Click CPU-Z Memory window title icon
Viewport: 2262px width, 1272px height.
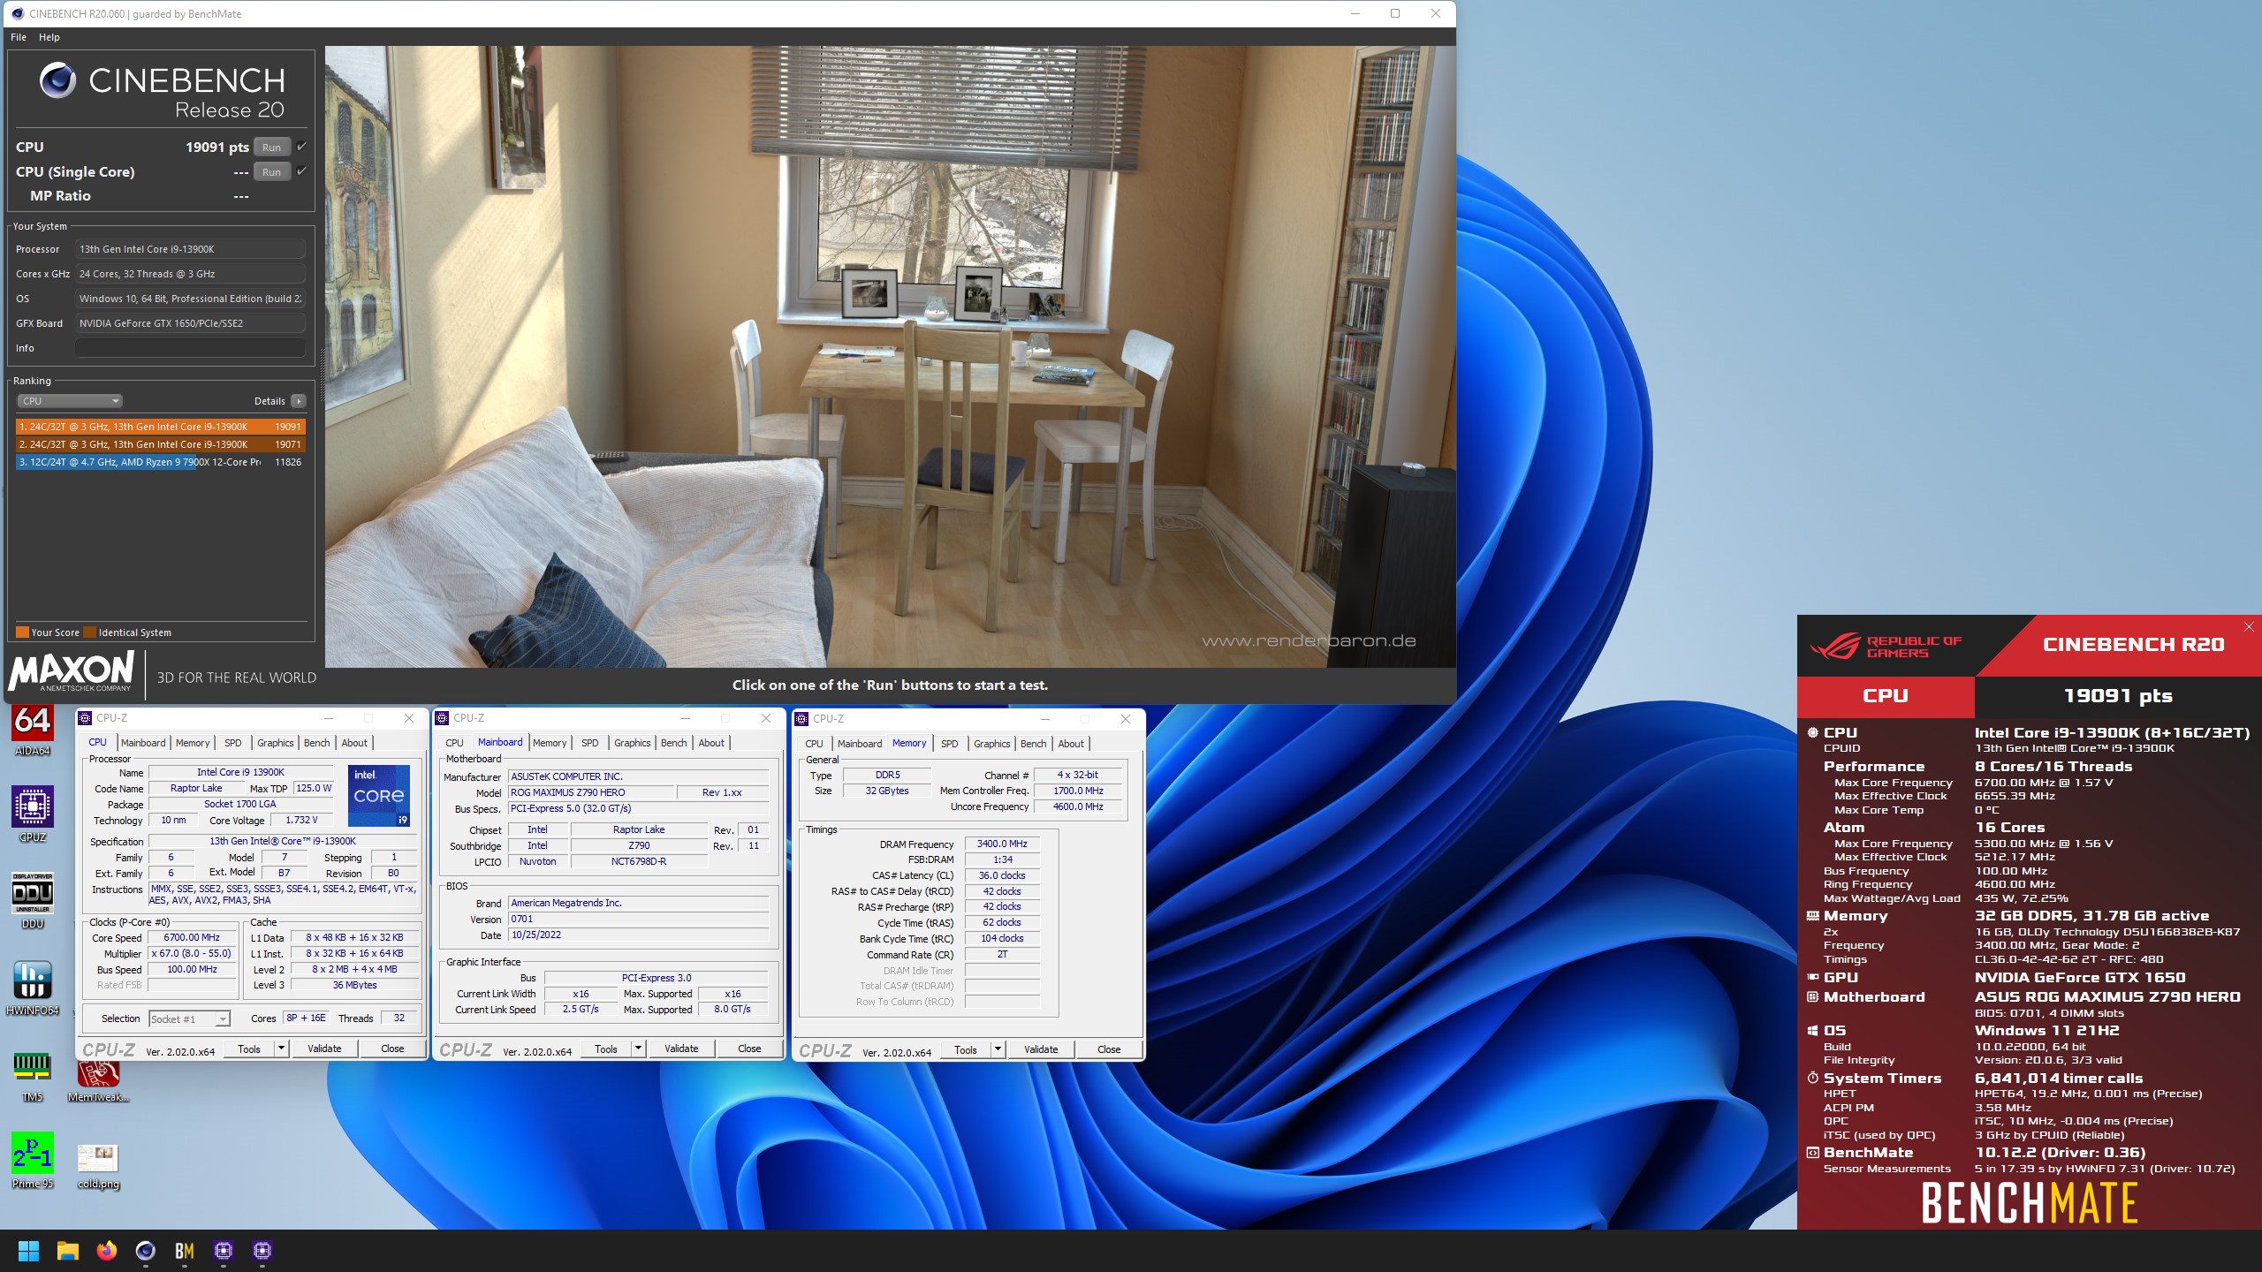(x=802, y=719)
